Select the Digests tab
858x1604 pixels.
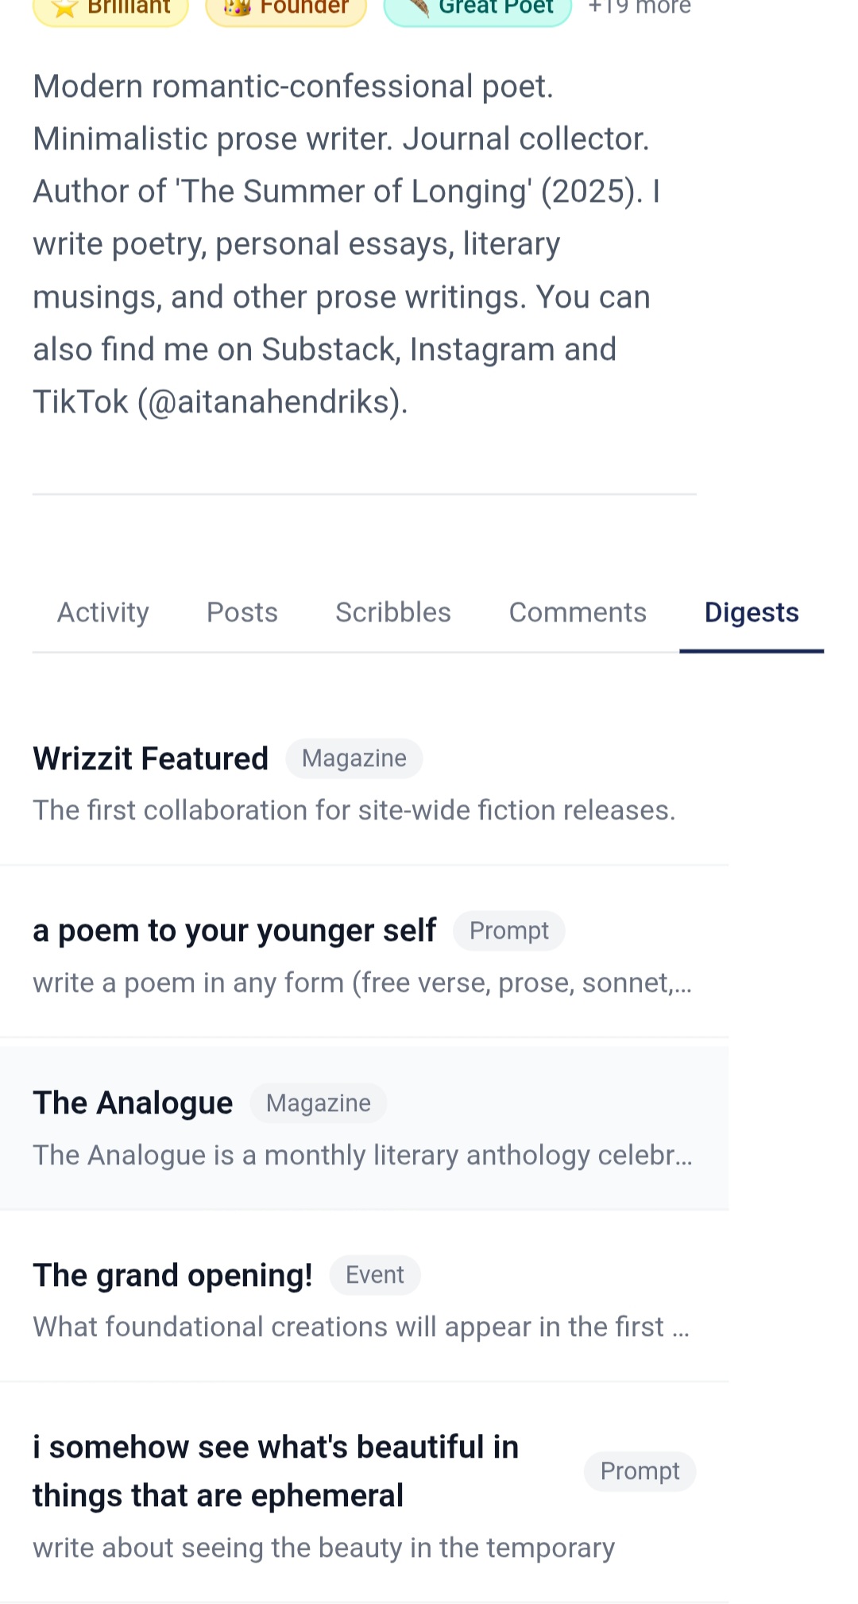click(x=752, y=612)
